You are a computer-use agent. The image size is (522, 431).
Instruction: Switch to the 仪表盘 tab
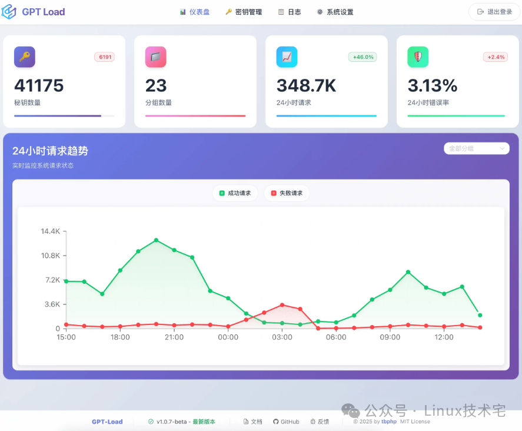click(x=195, y=11)
